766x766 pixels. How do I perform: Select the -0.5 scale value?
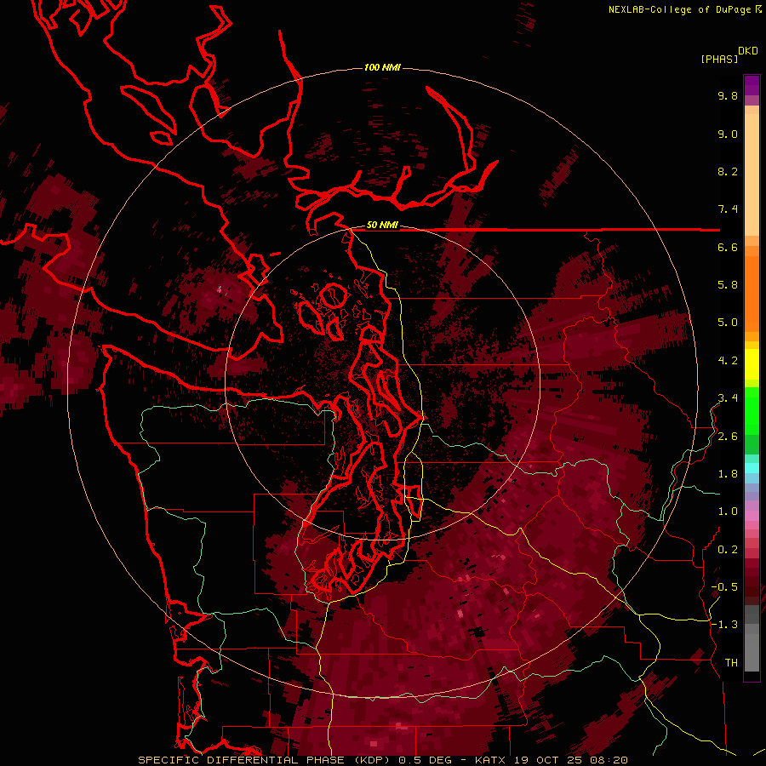pyautogui.click(x=724, y=587)
